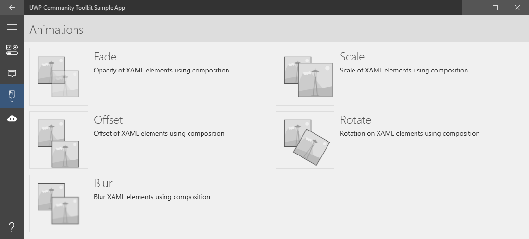Maximize the Sample App window
529x239 pixels.
[495, 8]
